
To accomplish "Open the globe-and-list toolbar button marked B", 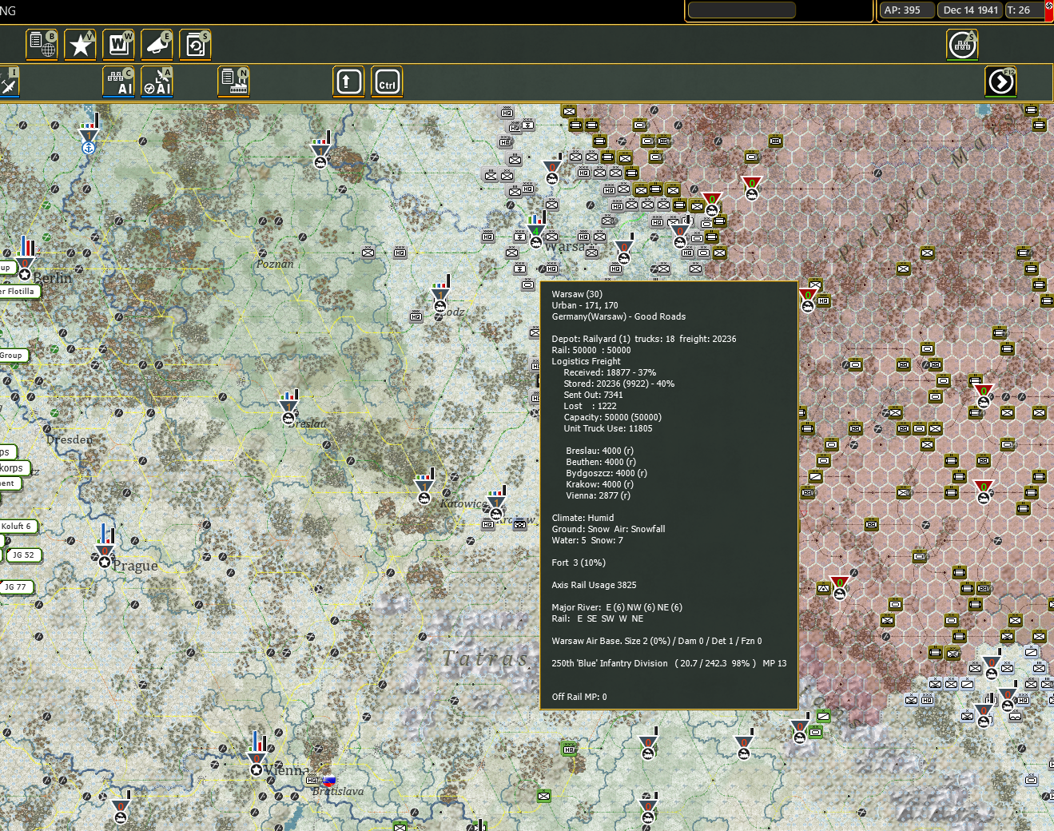I will pos(42,45).
